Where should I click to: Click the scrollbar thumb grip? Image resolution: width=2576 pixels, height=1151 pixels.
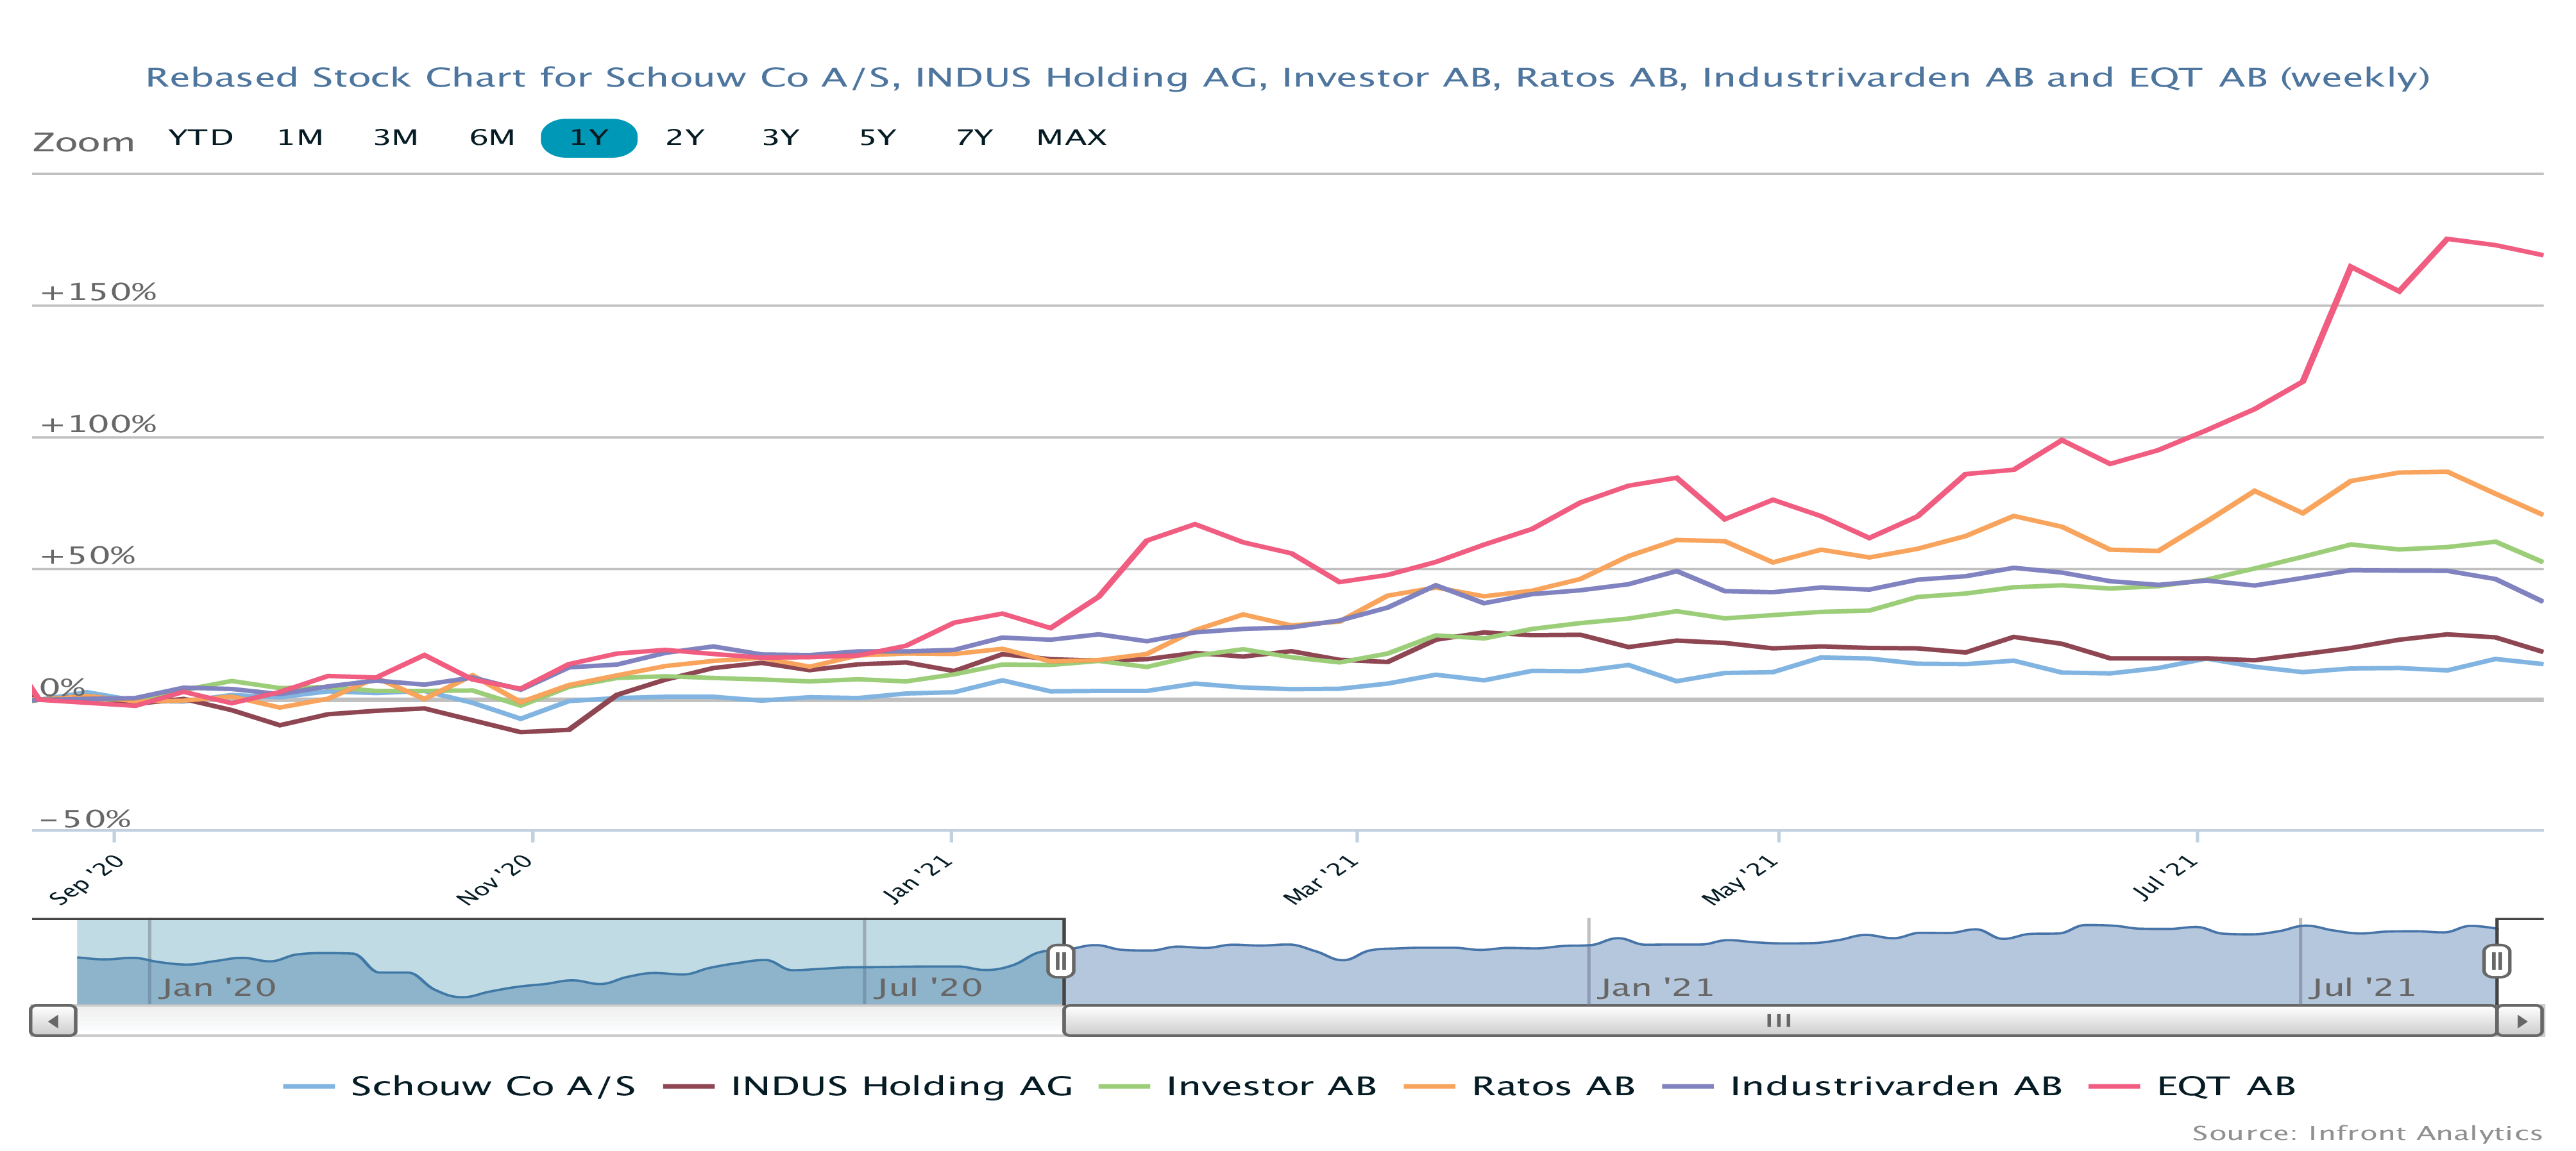[x=1778, y=1021]
